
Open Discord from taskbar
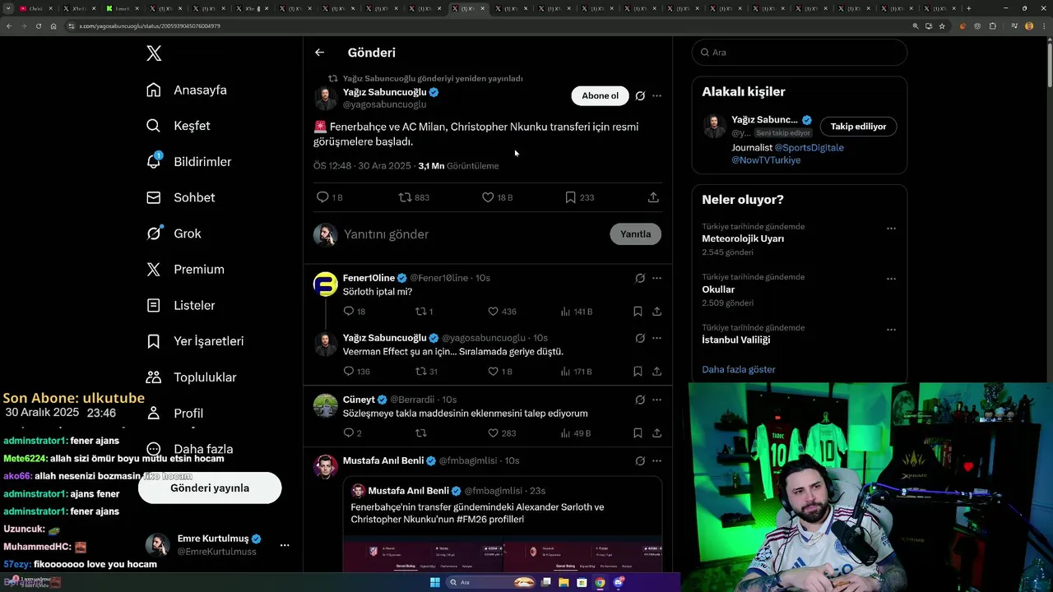click(x=619, y=582)
